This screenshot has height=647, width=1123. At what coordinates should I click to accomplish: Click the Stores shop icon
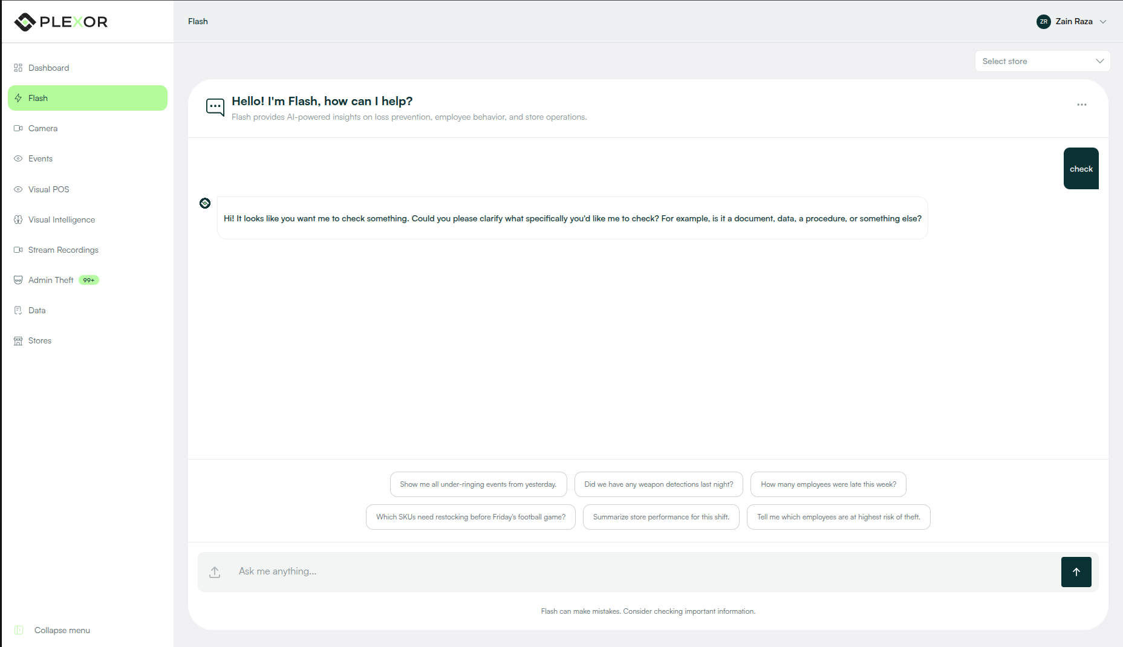tap(18, 340)
